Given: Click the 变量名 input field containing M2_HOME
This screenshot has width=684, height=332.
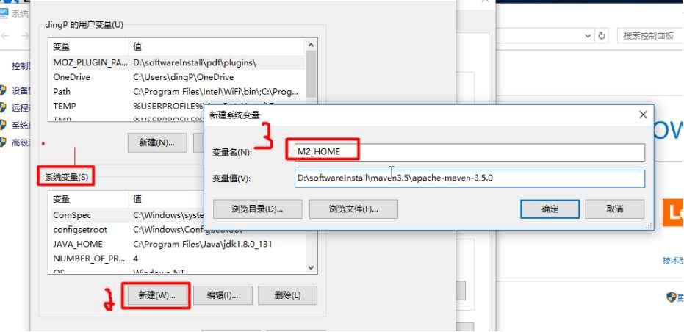Looking at the screenshot, I should pos(469,152).
